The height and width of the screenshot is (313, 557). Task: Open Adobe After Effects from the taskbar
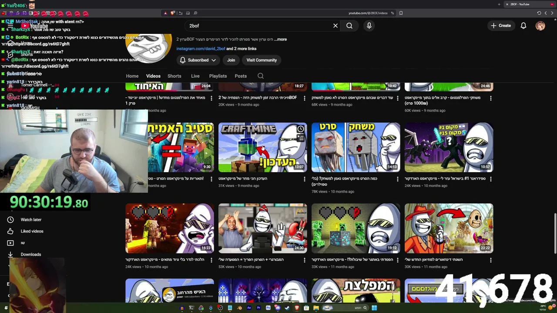(x=249, y=308)
